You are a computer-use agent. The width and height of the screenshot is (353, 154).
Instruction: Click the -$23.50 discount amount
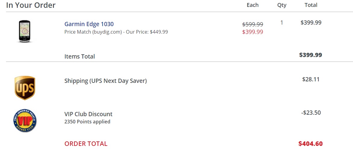tap(311, 113)
